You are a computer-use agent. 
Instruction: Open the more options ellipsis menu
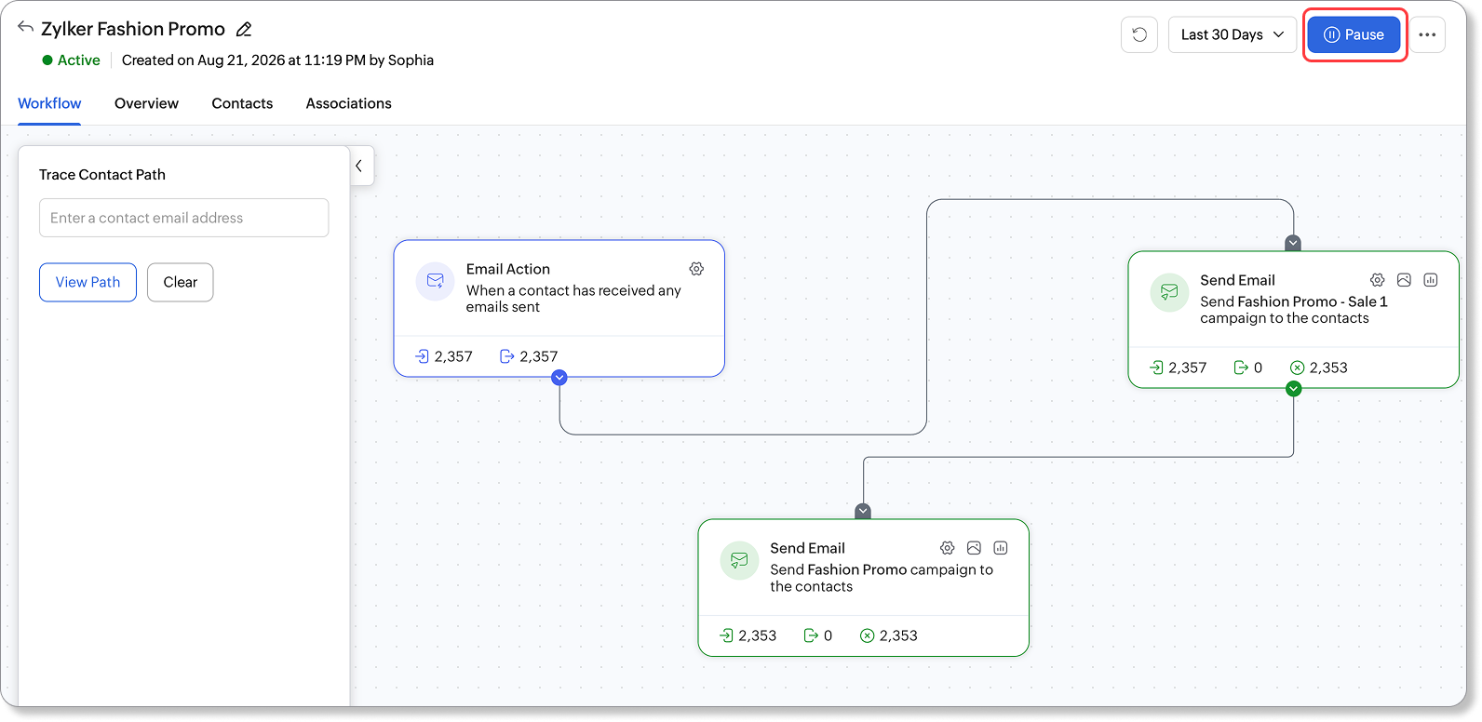pos(1427,34)
